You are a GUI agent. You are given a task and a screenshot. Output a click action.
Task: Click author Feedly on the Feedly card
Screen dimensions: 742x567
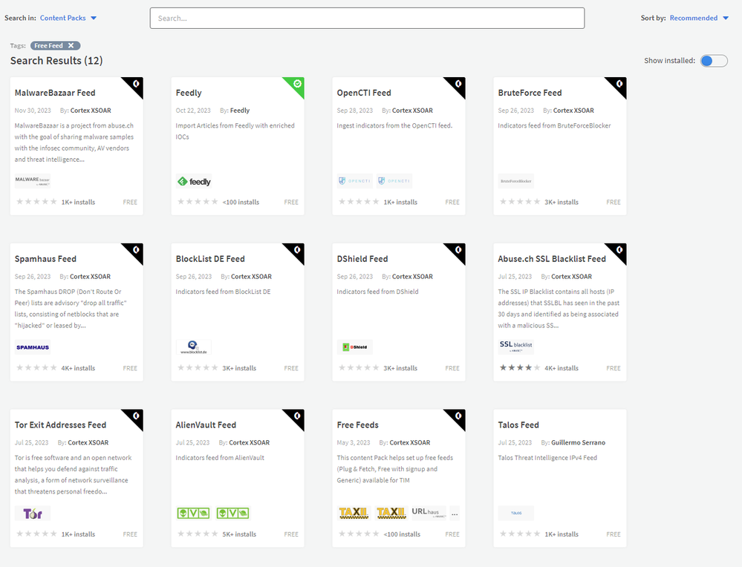pos(239,110)
